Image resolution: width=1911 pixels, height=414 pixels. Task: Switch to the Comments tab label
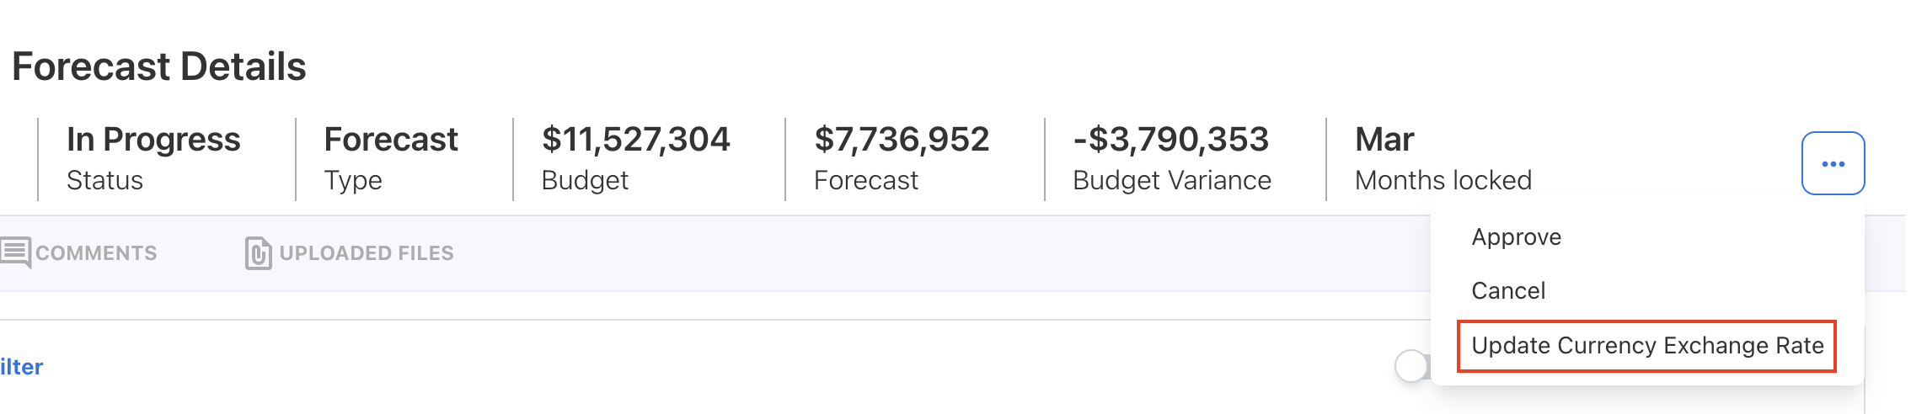click(x=96, y=253)
